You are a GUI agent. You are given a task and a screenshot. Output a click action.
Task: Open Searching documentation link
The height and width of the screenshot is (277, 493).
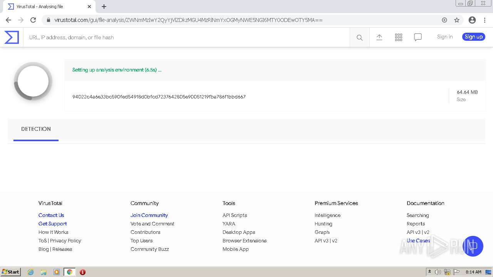tap(418, 215)
